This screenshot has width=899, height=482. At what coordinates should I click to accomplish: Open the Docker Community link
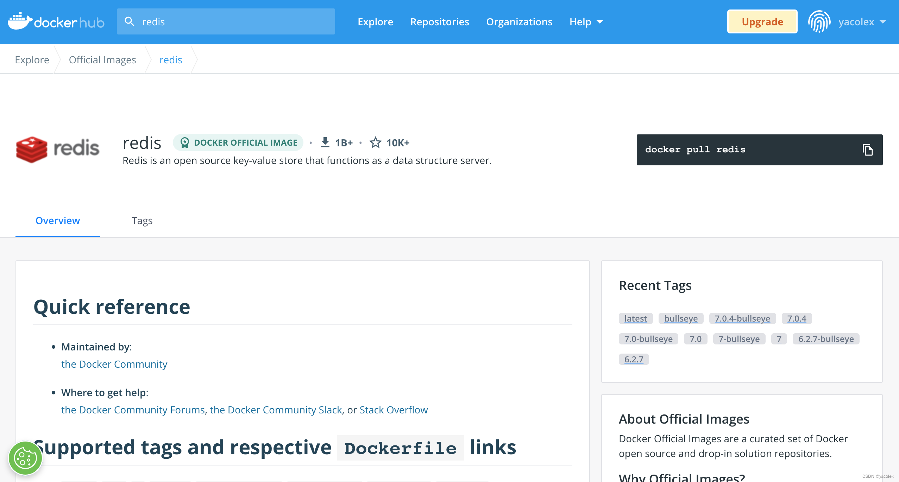coord(114,364)
